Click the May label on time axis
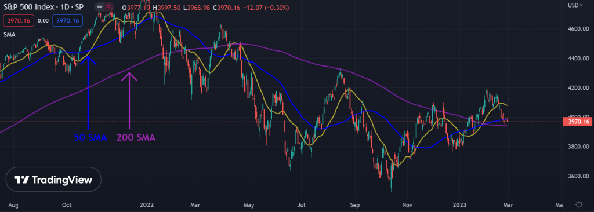This screenshot has width=594, height=212. coord(249,205)
